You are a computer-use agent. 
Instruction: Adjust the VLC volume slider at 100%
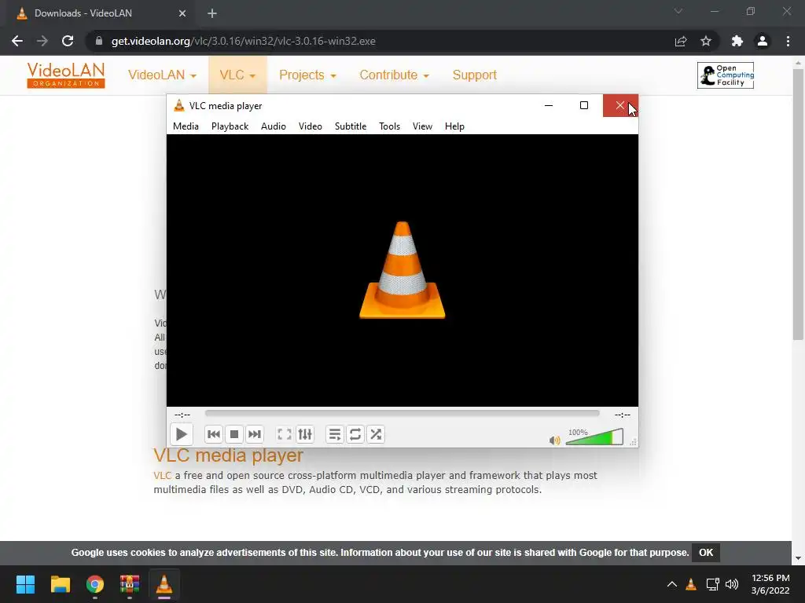[594, 437]
